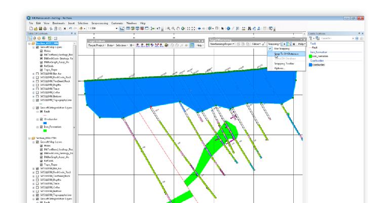Collapse the first Geosoft Interpretation Layers group
389x203 pixels.
click(33, 108)
